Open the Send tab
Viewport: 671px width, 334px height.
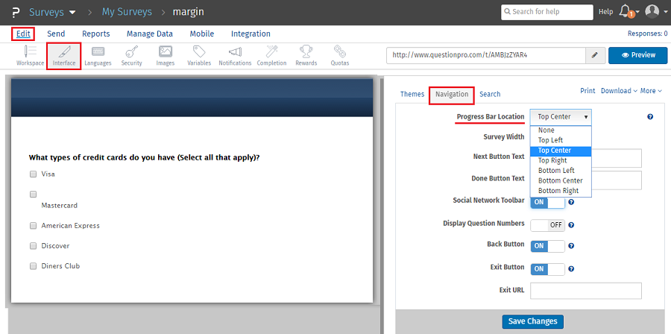(x=56, y=34)
